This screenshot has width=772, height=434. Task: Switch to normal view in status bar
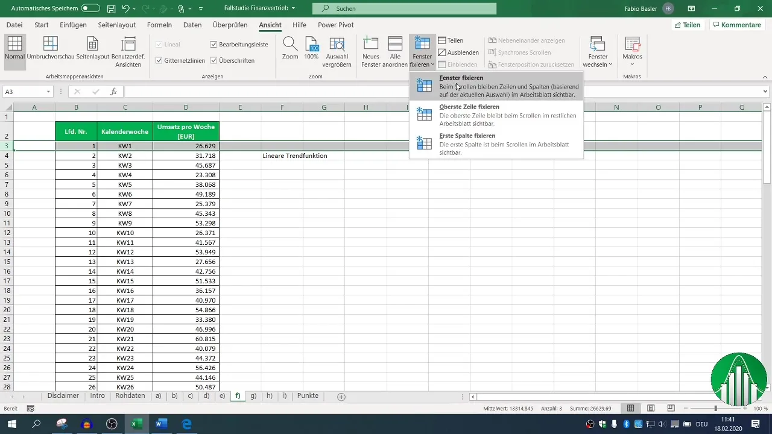point(631,408)
